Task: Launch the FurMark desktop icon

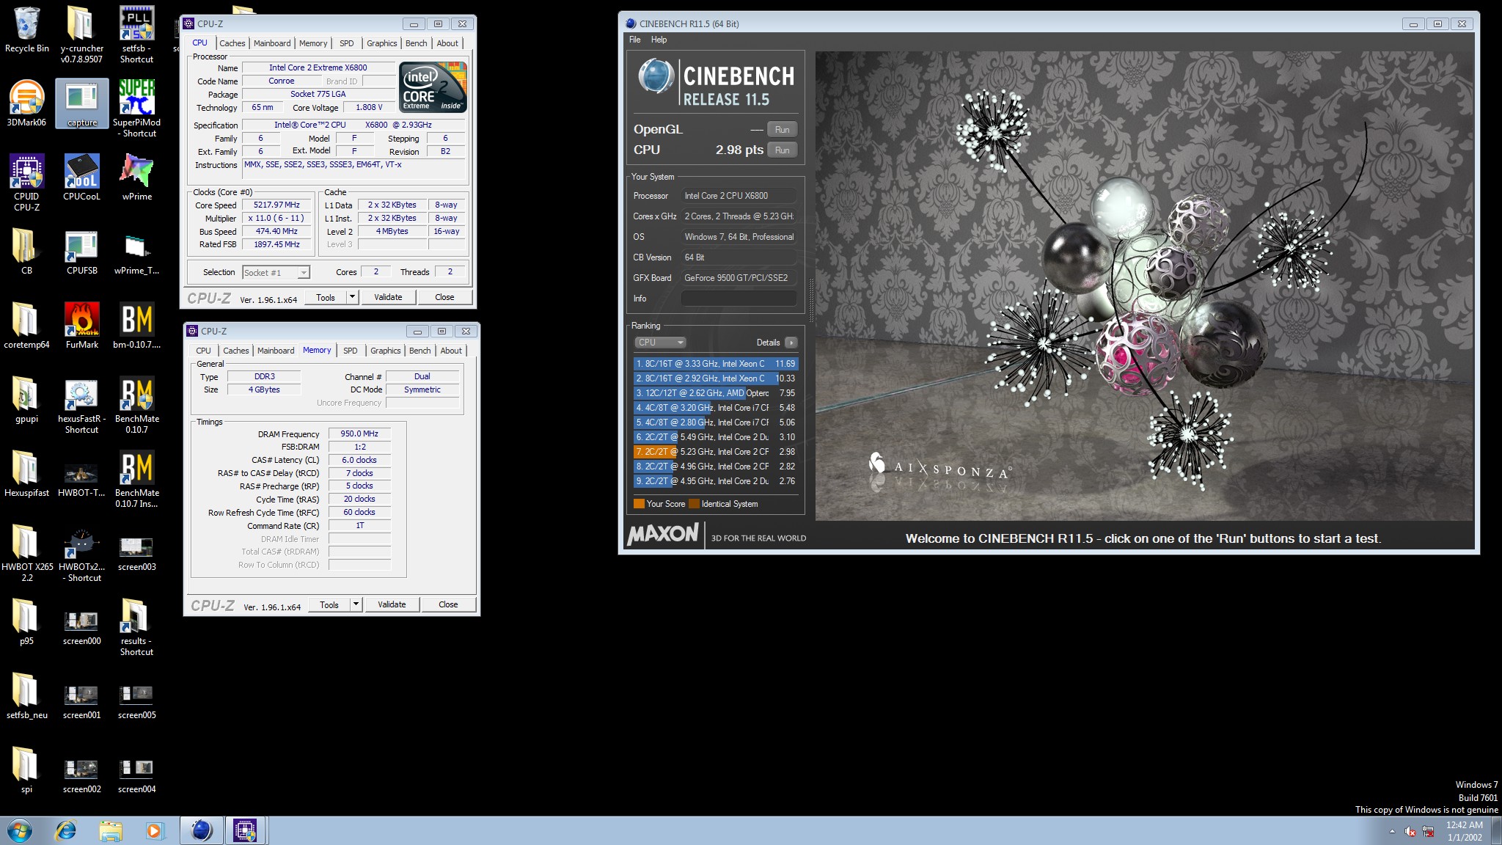Action: [81, 326]
